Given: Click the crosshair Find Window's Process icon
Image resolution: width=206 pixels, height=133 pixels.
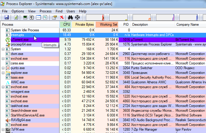Looking at the screenshot, I should (77, 17).
